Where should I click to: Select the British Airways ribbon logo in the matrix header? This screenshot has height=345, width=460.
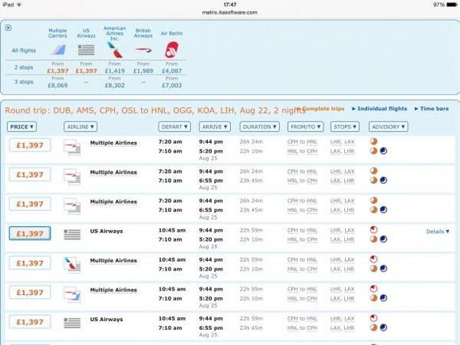point(144,50)
